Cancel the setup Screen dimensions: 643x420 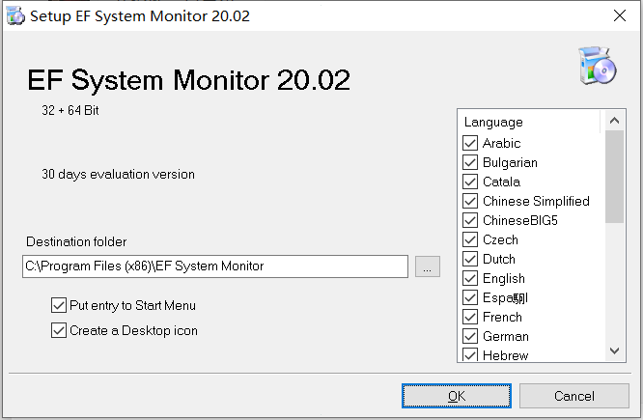(x=574, y=396)
